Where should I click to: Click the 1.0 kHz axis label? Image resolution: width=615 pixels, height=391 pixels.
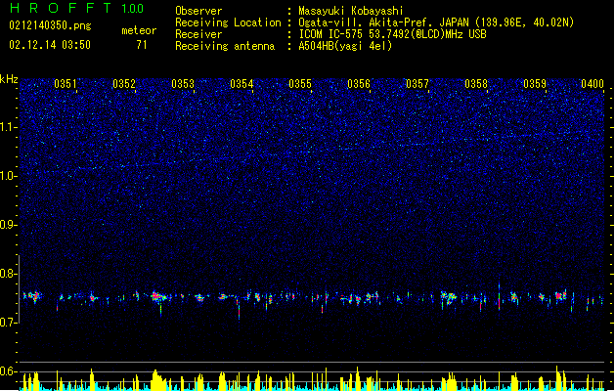(x=9, y=176)
